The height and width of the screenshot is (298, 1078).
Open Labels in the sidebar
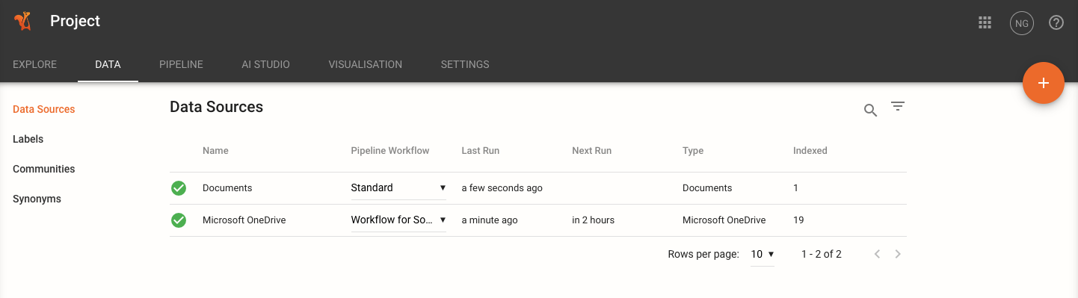pyautogui.click(x=28, y=139)
